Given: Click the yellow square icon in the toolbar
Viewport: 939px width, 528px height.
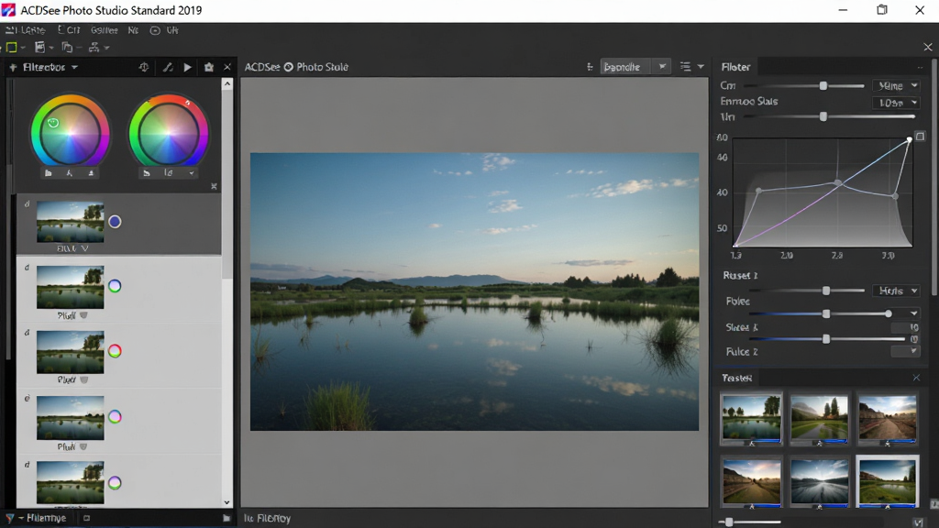Looking at the screenshot, I should 11,48.
